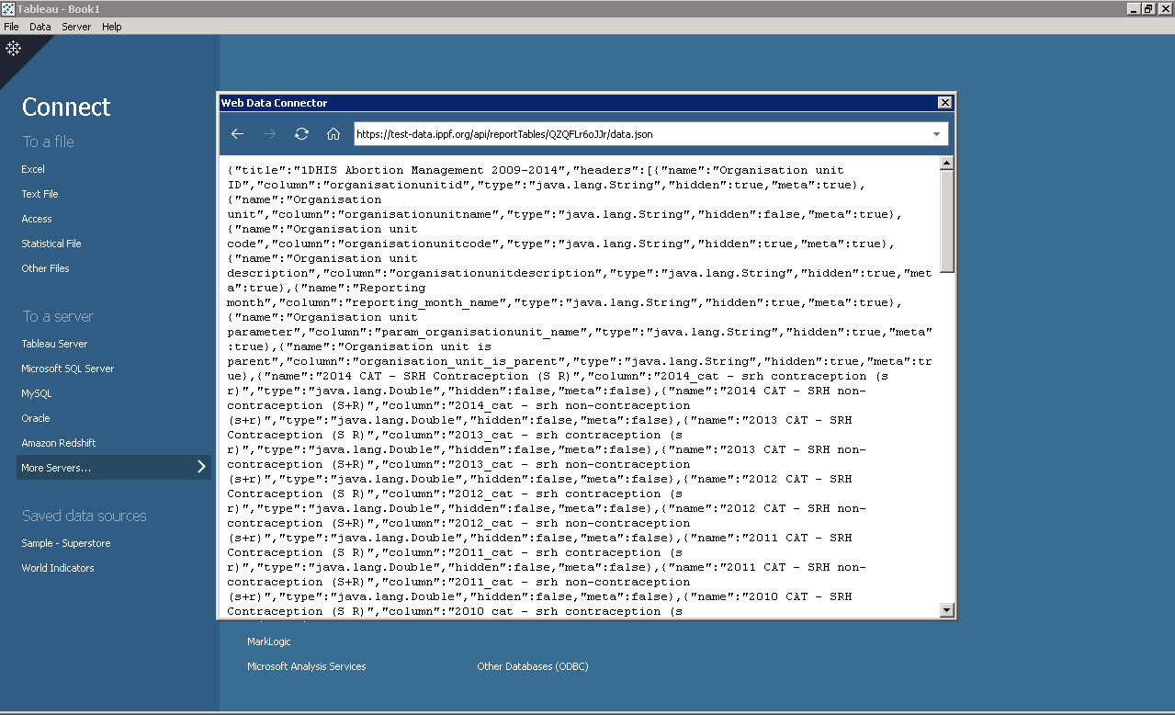Click the Web Data Connector title bar text

click(x=274, y=103)
